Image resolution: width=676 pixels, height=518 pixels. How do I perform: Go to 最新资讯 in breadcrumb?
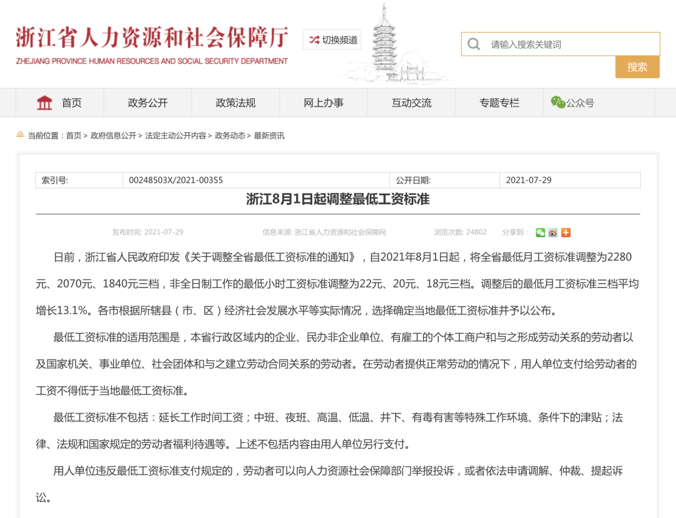tap(269, 135)
